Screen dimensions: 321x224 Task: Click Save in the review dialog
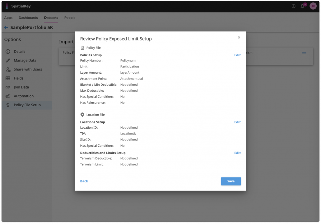click(x=231, y=181)
